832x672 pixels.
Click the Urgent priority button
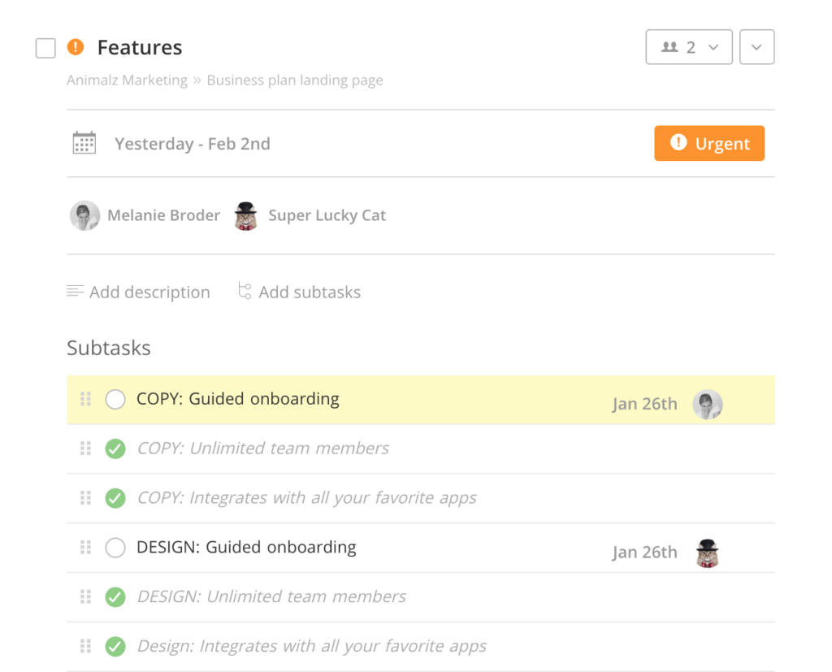(x=708, y=143)
